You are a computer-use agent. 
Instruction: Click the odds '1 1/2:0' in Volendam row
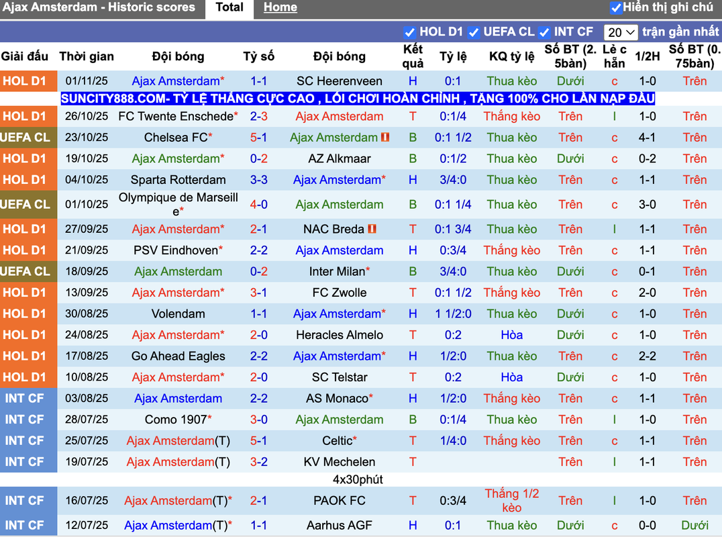453,313
